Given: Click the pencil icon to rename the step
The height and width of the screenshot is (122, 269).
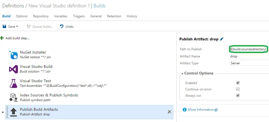Looking at the screenshot, I should click(x=222, y=39).
